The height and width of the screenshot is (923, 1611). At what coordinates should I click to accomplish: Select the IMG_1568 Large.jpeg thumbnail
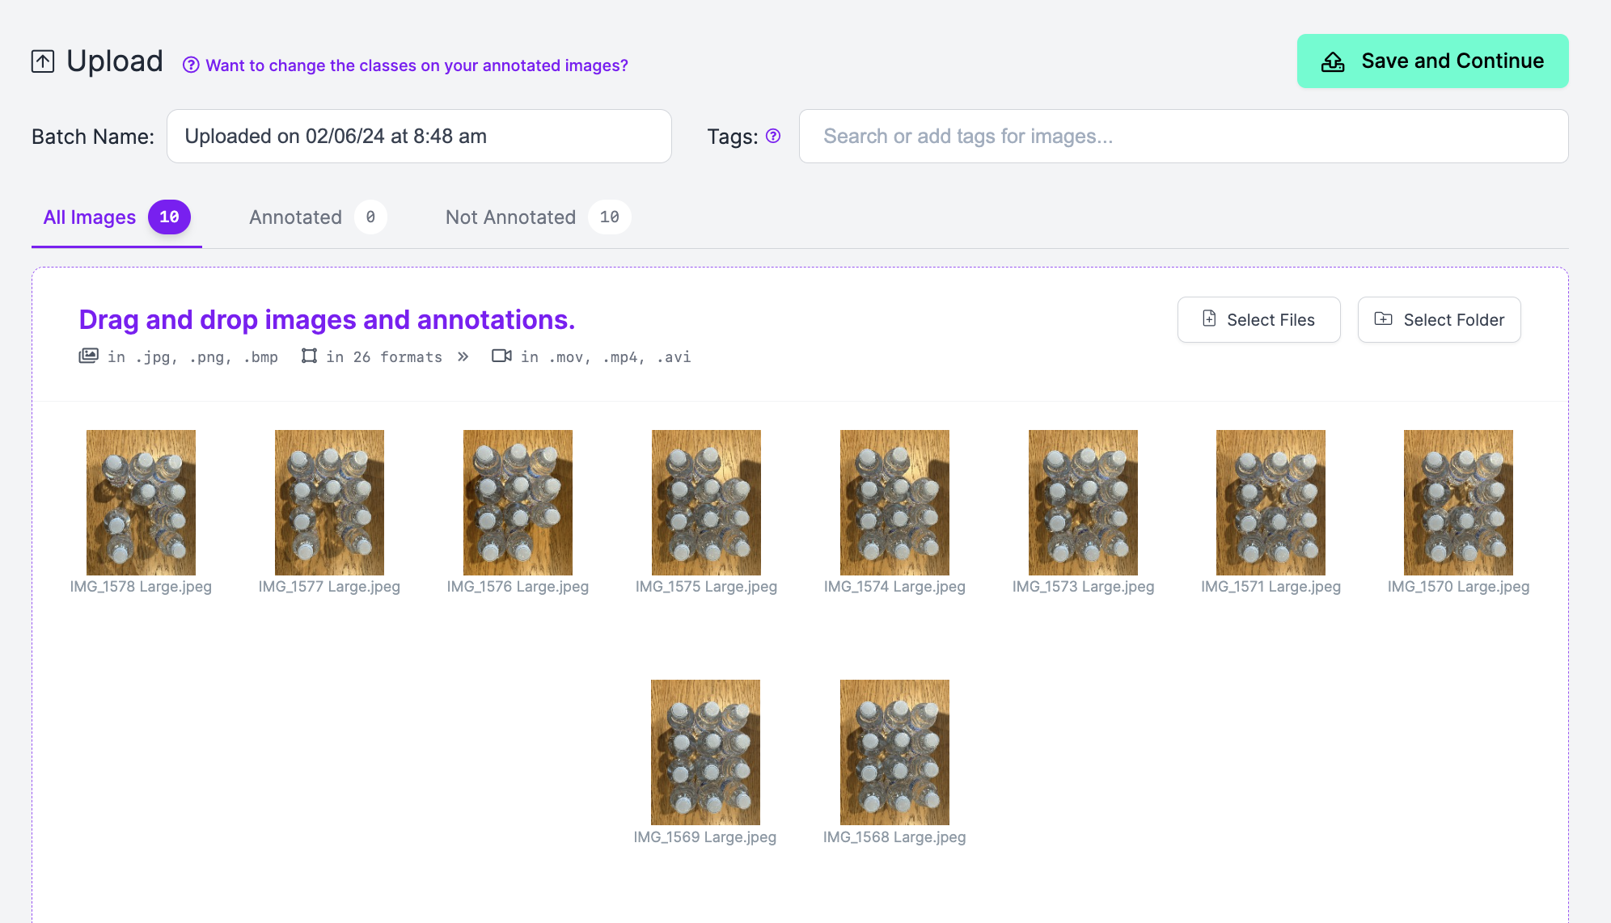[x=894, y=751]
